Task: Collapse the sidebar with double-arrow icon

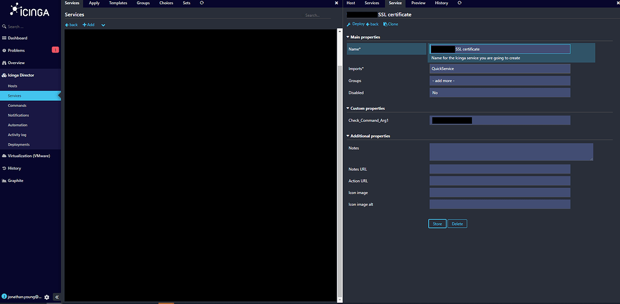Action: (56, 297)
